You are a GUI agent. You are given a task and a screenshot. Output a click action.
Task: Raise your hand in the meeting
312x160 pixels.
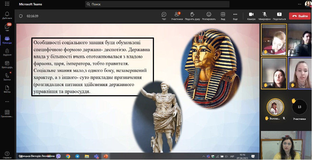[x=192, y=16]
